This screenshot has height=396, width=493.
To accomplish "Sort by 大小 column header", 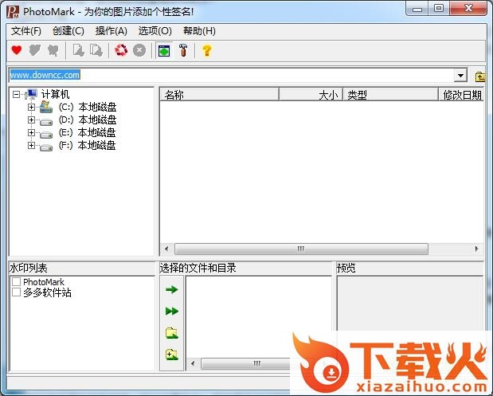I will click(x=311, y=95).
